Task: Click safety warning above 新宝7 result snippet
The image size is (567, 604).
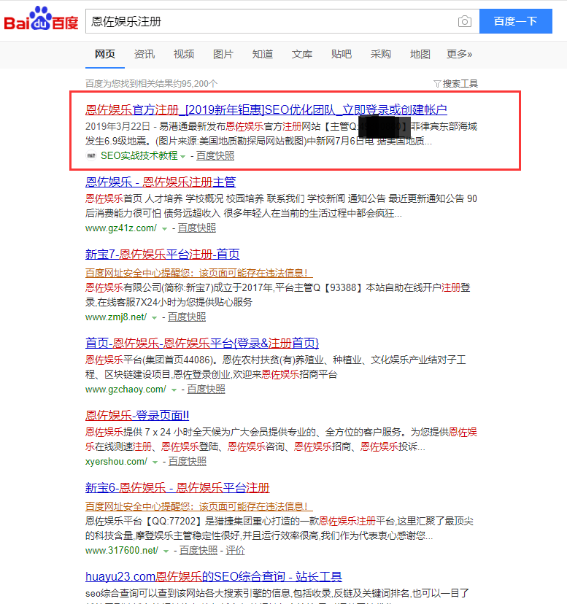Action: pos(199,273)
